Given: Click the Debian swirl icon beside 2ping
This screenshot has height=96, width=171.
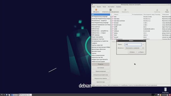Looking at the screenshot, I should click(113, 33).
